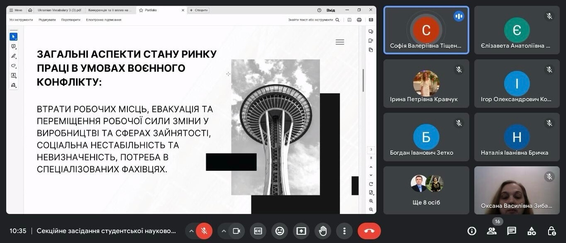Click the Вхід sign-in button
This screenshot has height=243, width=566.
pyautogui.click(x=331, y=10)
